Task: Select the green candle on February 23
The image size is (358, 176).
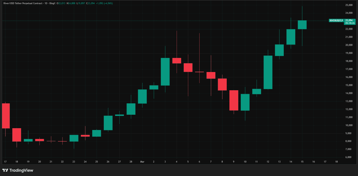Action: click(74, 138)
